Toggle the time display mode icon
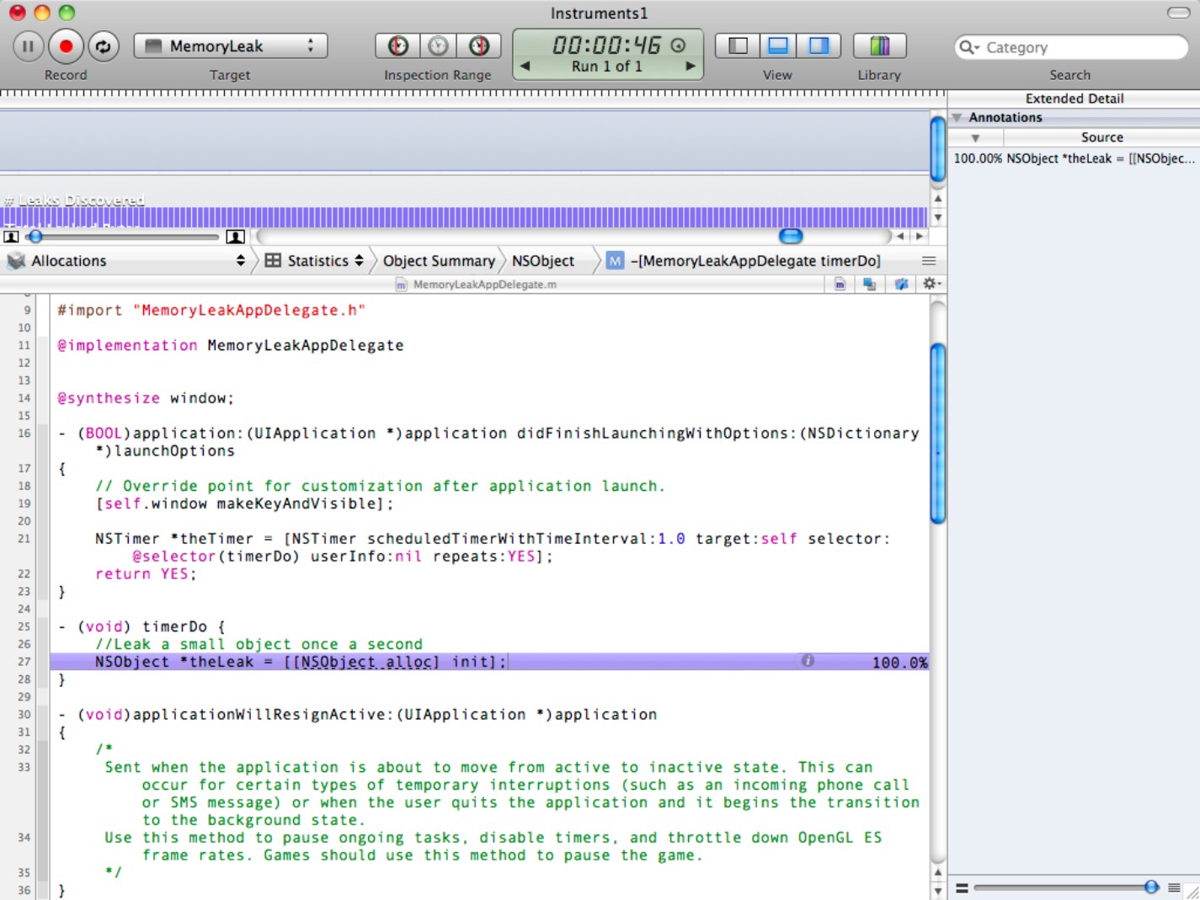Image resolution: width=1200 pixels, height=900 pixels. tap(678, 45)
